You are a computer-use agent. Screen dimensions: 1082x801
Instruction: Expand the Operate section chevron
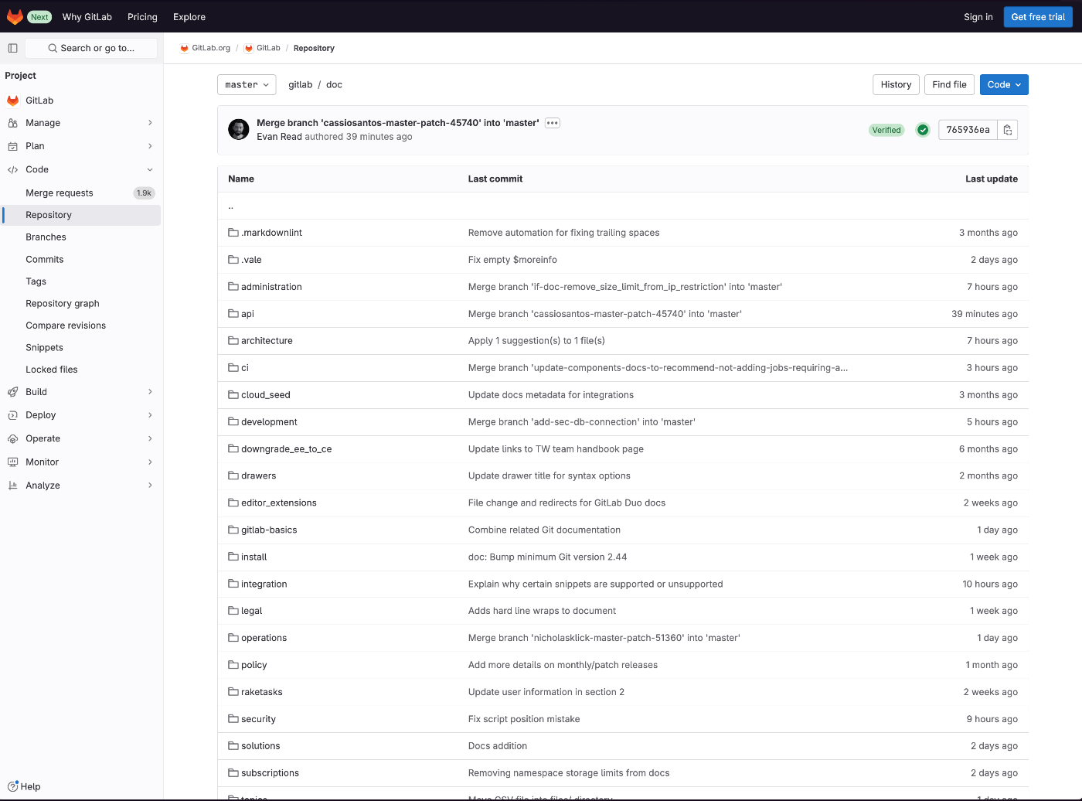pos(150,438)
